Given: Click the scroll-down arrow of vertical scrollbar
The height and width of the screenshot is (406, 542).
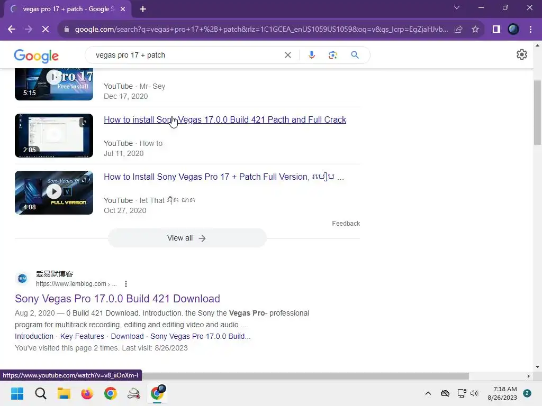Looking at the screenshot, I should click(x=537, y=367).
